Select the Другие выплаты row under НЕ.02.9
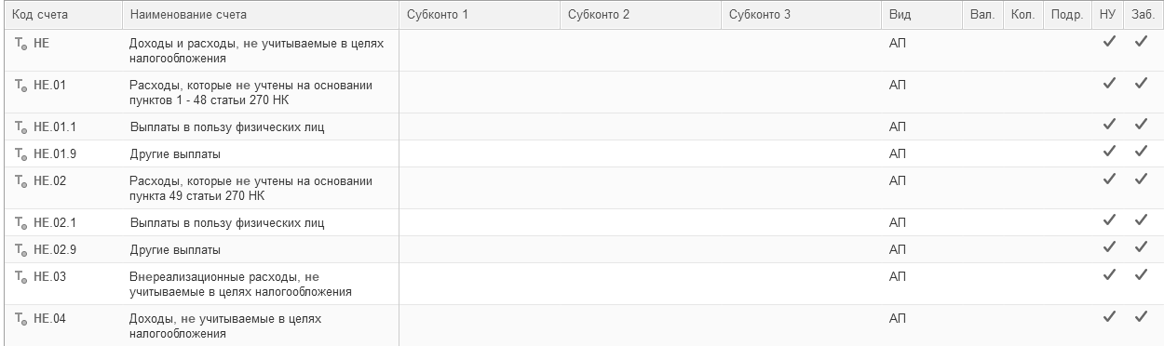The height and width of the screenshot is (346, 1164). click(582, 250)
